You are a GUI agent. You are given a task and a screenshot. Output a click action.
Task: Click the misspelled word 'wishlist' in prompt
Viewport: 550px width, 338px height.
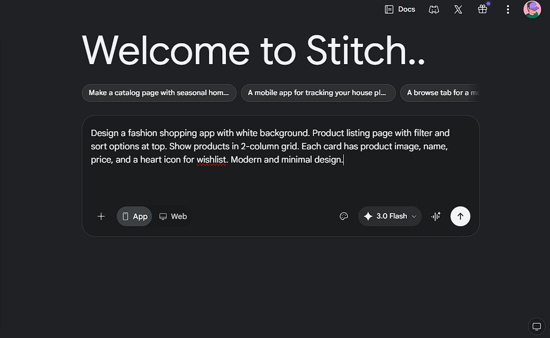(211, 160)
